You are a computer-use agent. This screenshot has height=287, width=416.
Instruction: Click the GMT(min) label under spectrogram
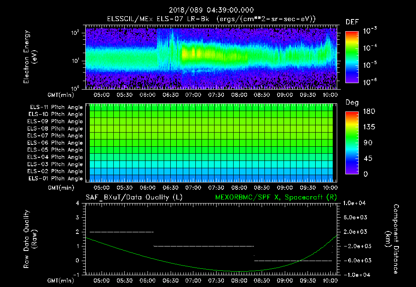tap(61, 95)
